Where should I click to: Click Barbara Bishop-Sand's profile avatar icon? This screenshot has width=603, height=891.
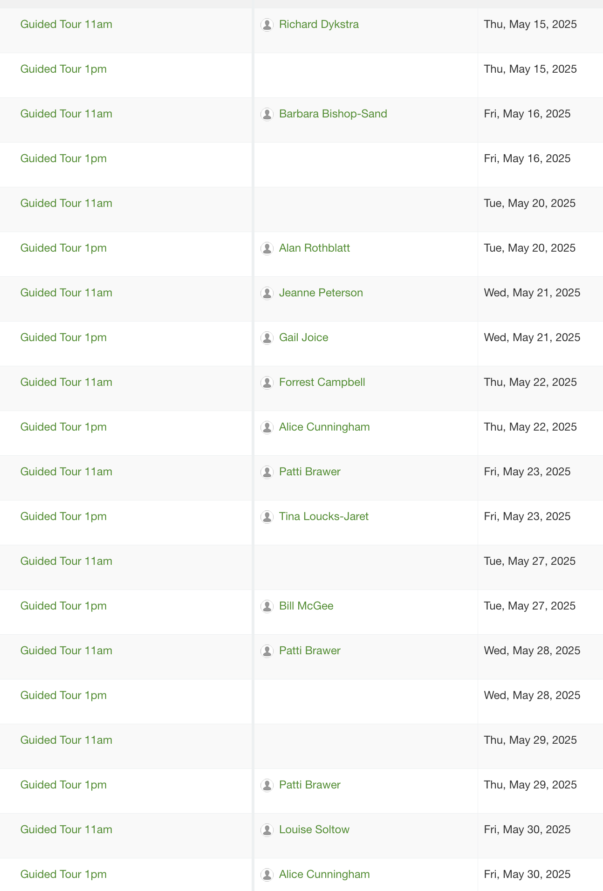267,114
